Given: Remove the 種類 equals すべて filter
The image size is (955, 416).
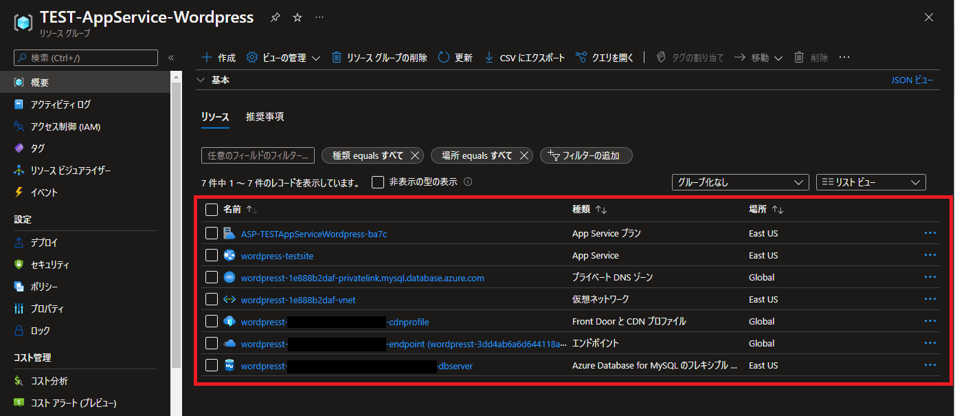Looking at the screenshot, I should (x=415, y=155).
